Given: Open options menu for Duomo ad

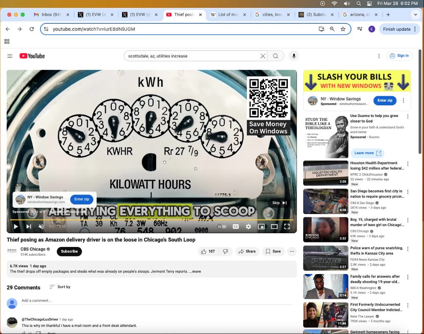Looking at the screenshot, I should 407,117.
